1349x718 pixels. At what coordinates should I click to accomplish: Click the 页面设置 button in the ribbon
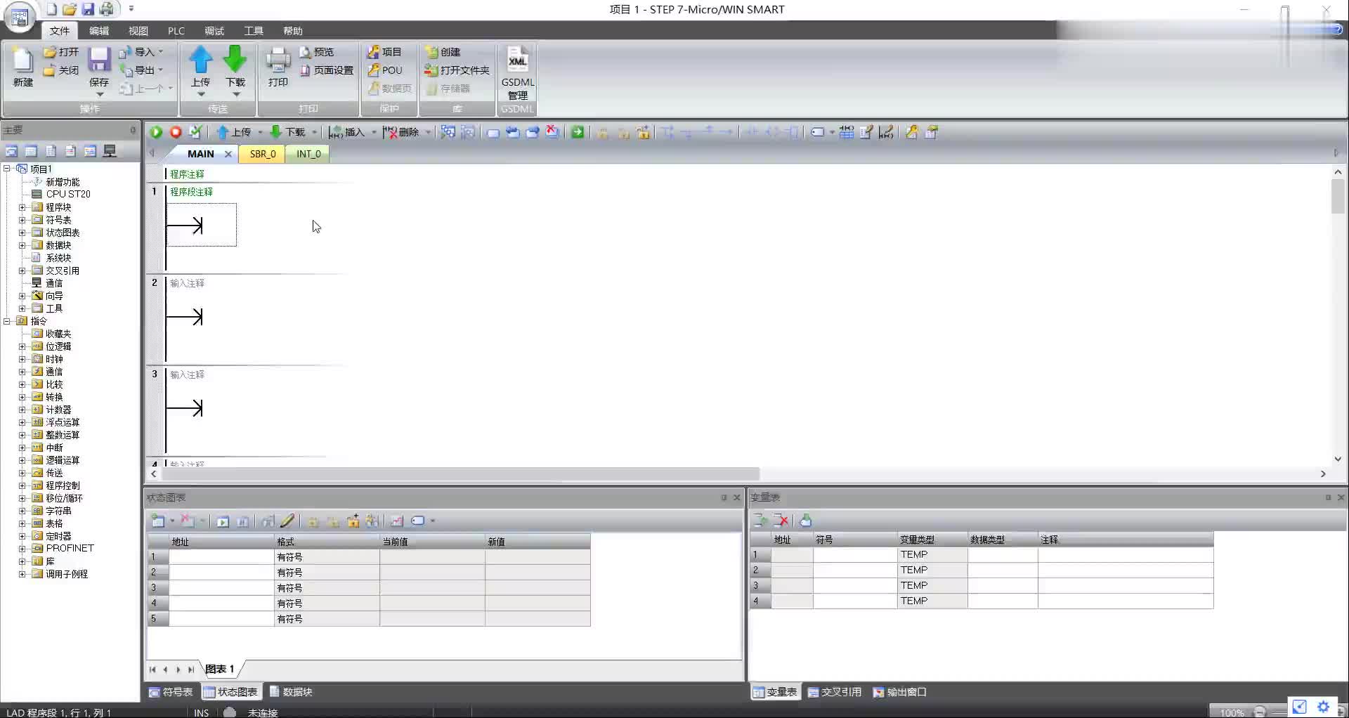(x=327, y=70)
